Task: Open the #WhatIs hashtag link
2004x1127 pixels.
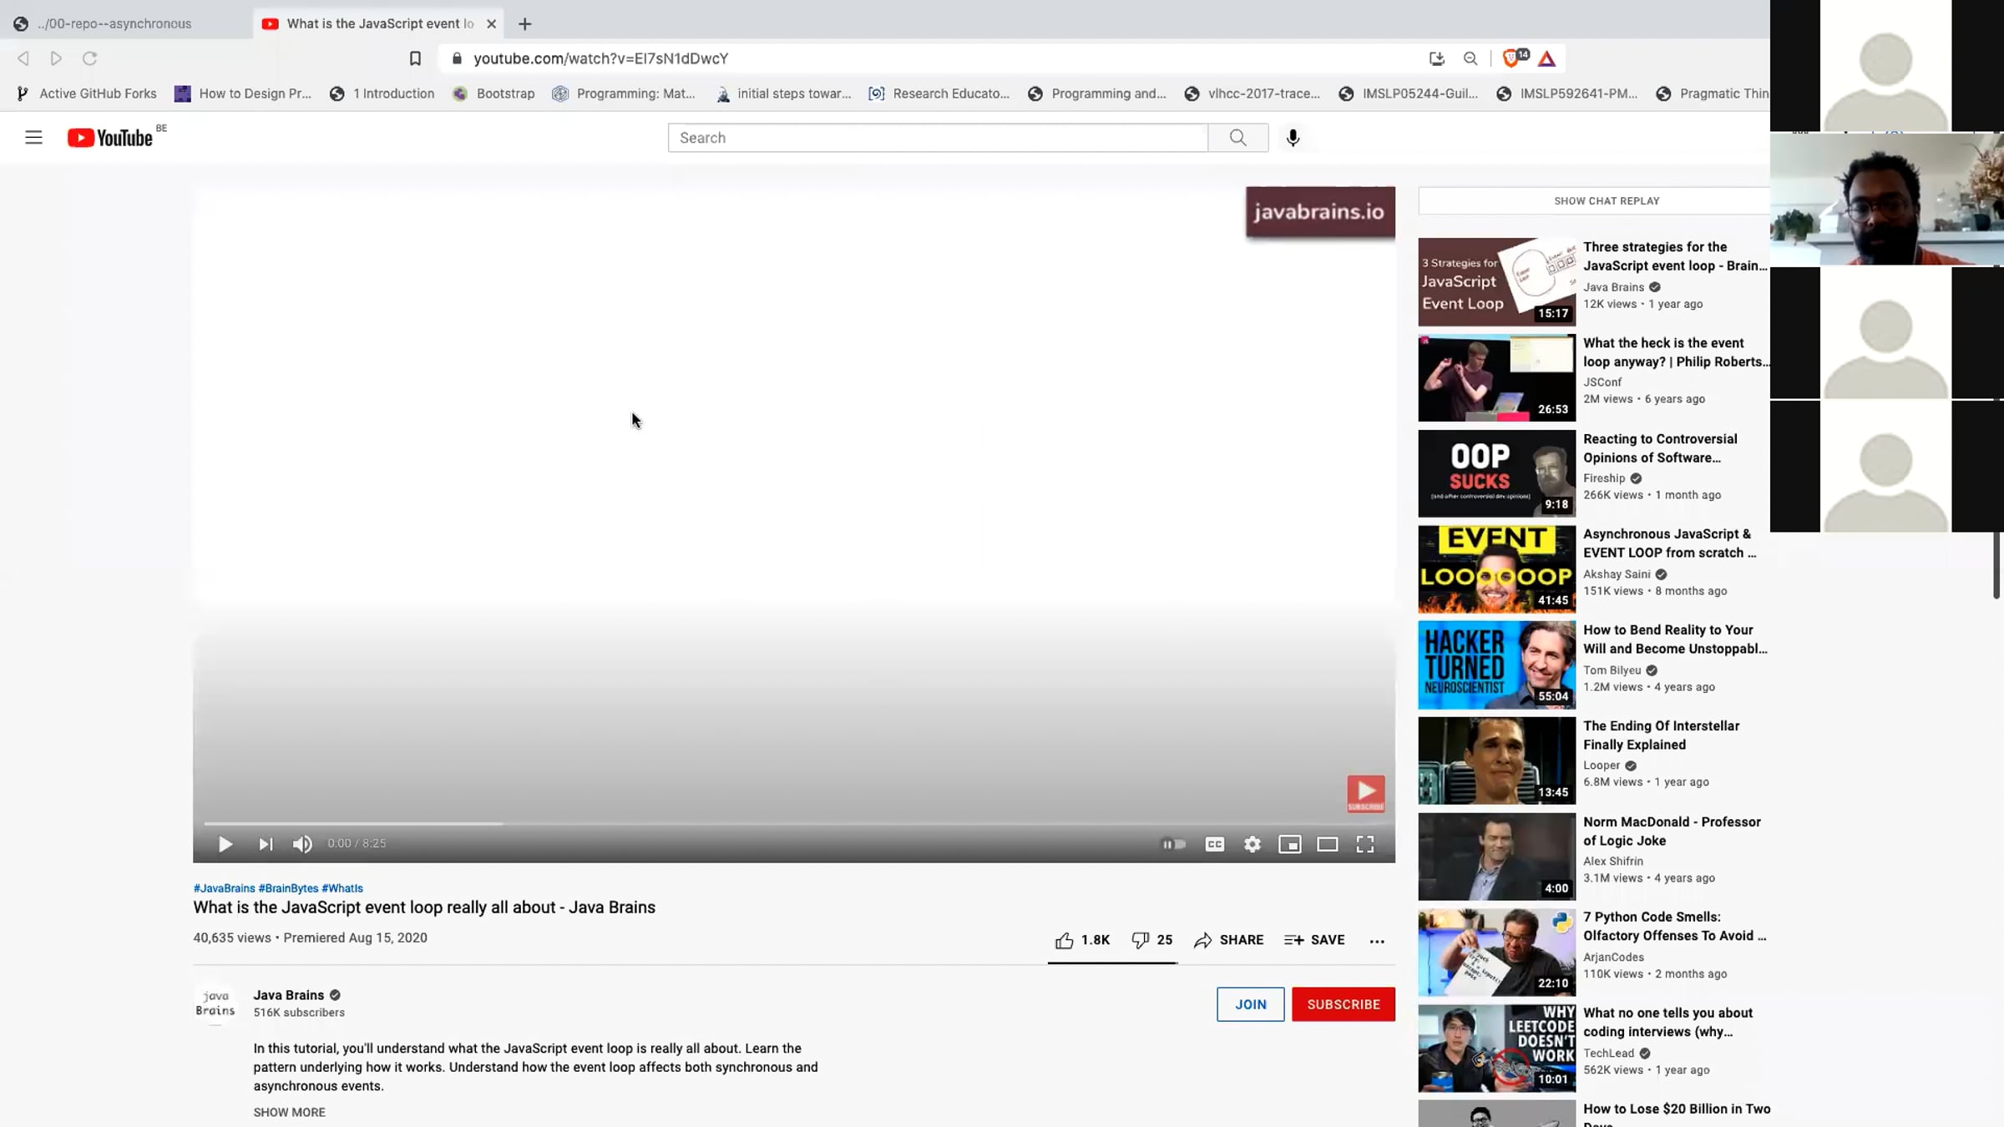Action: [342, 888]
